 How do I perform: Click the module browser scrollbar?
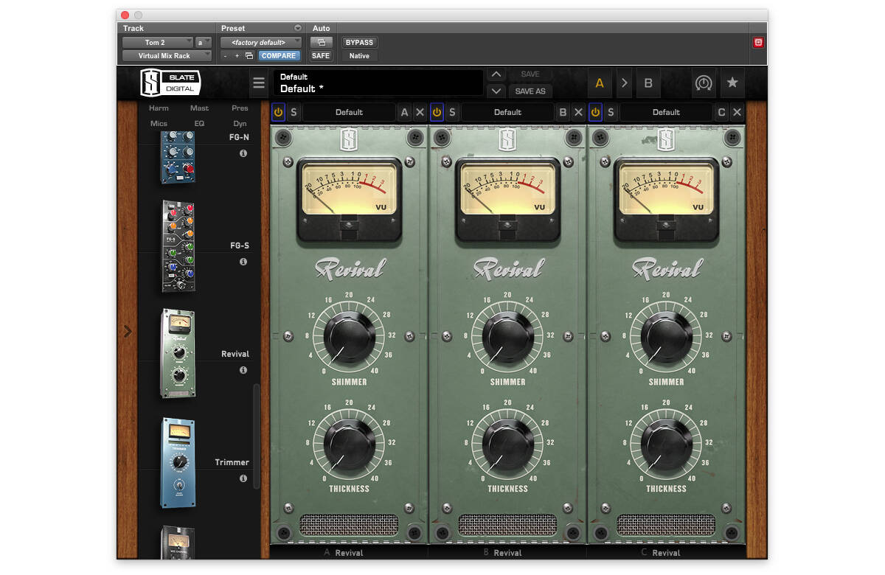tap(257, 435)
